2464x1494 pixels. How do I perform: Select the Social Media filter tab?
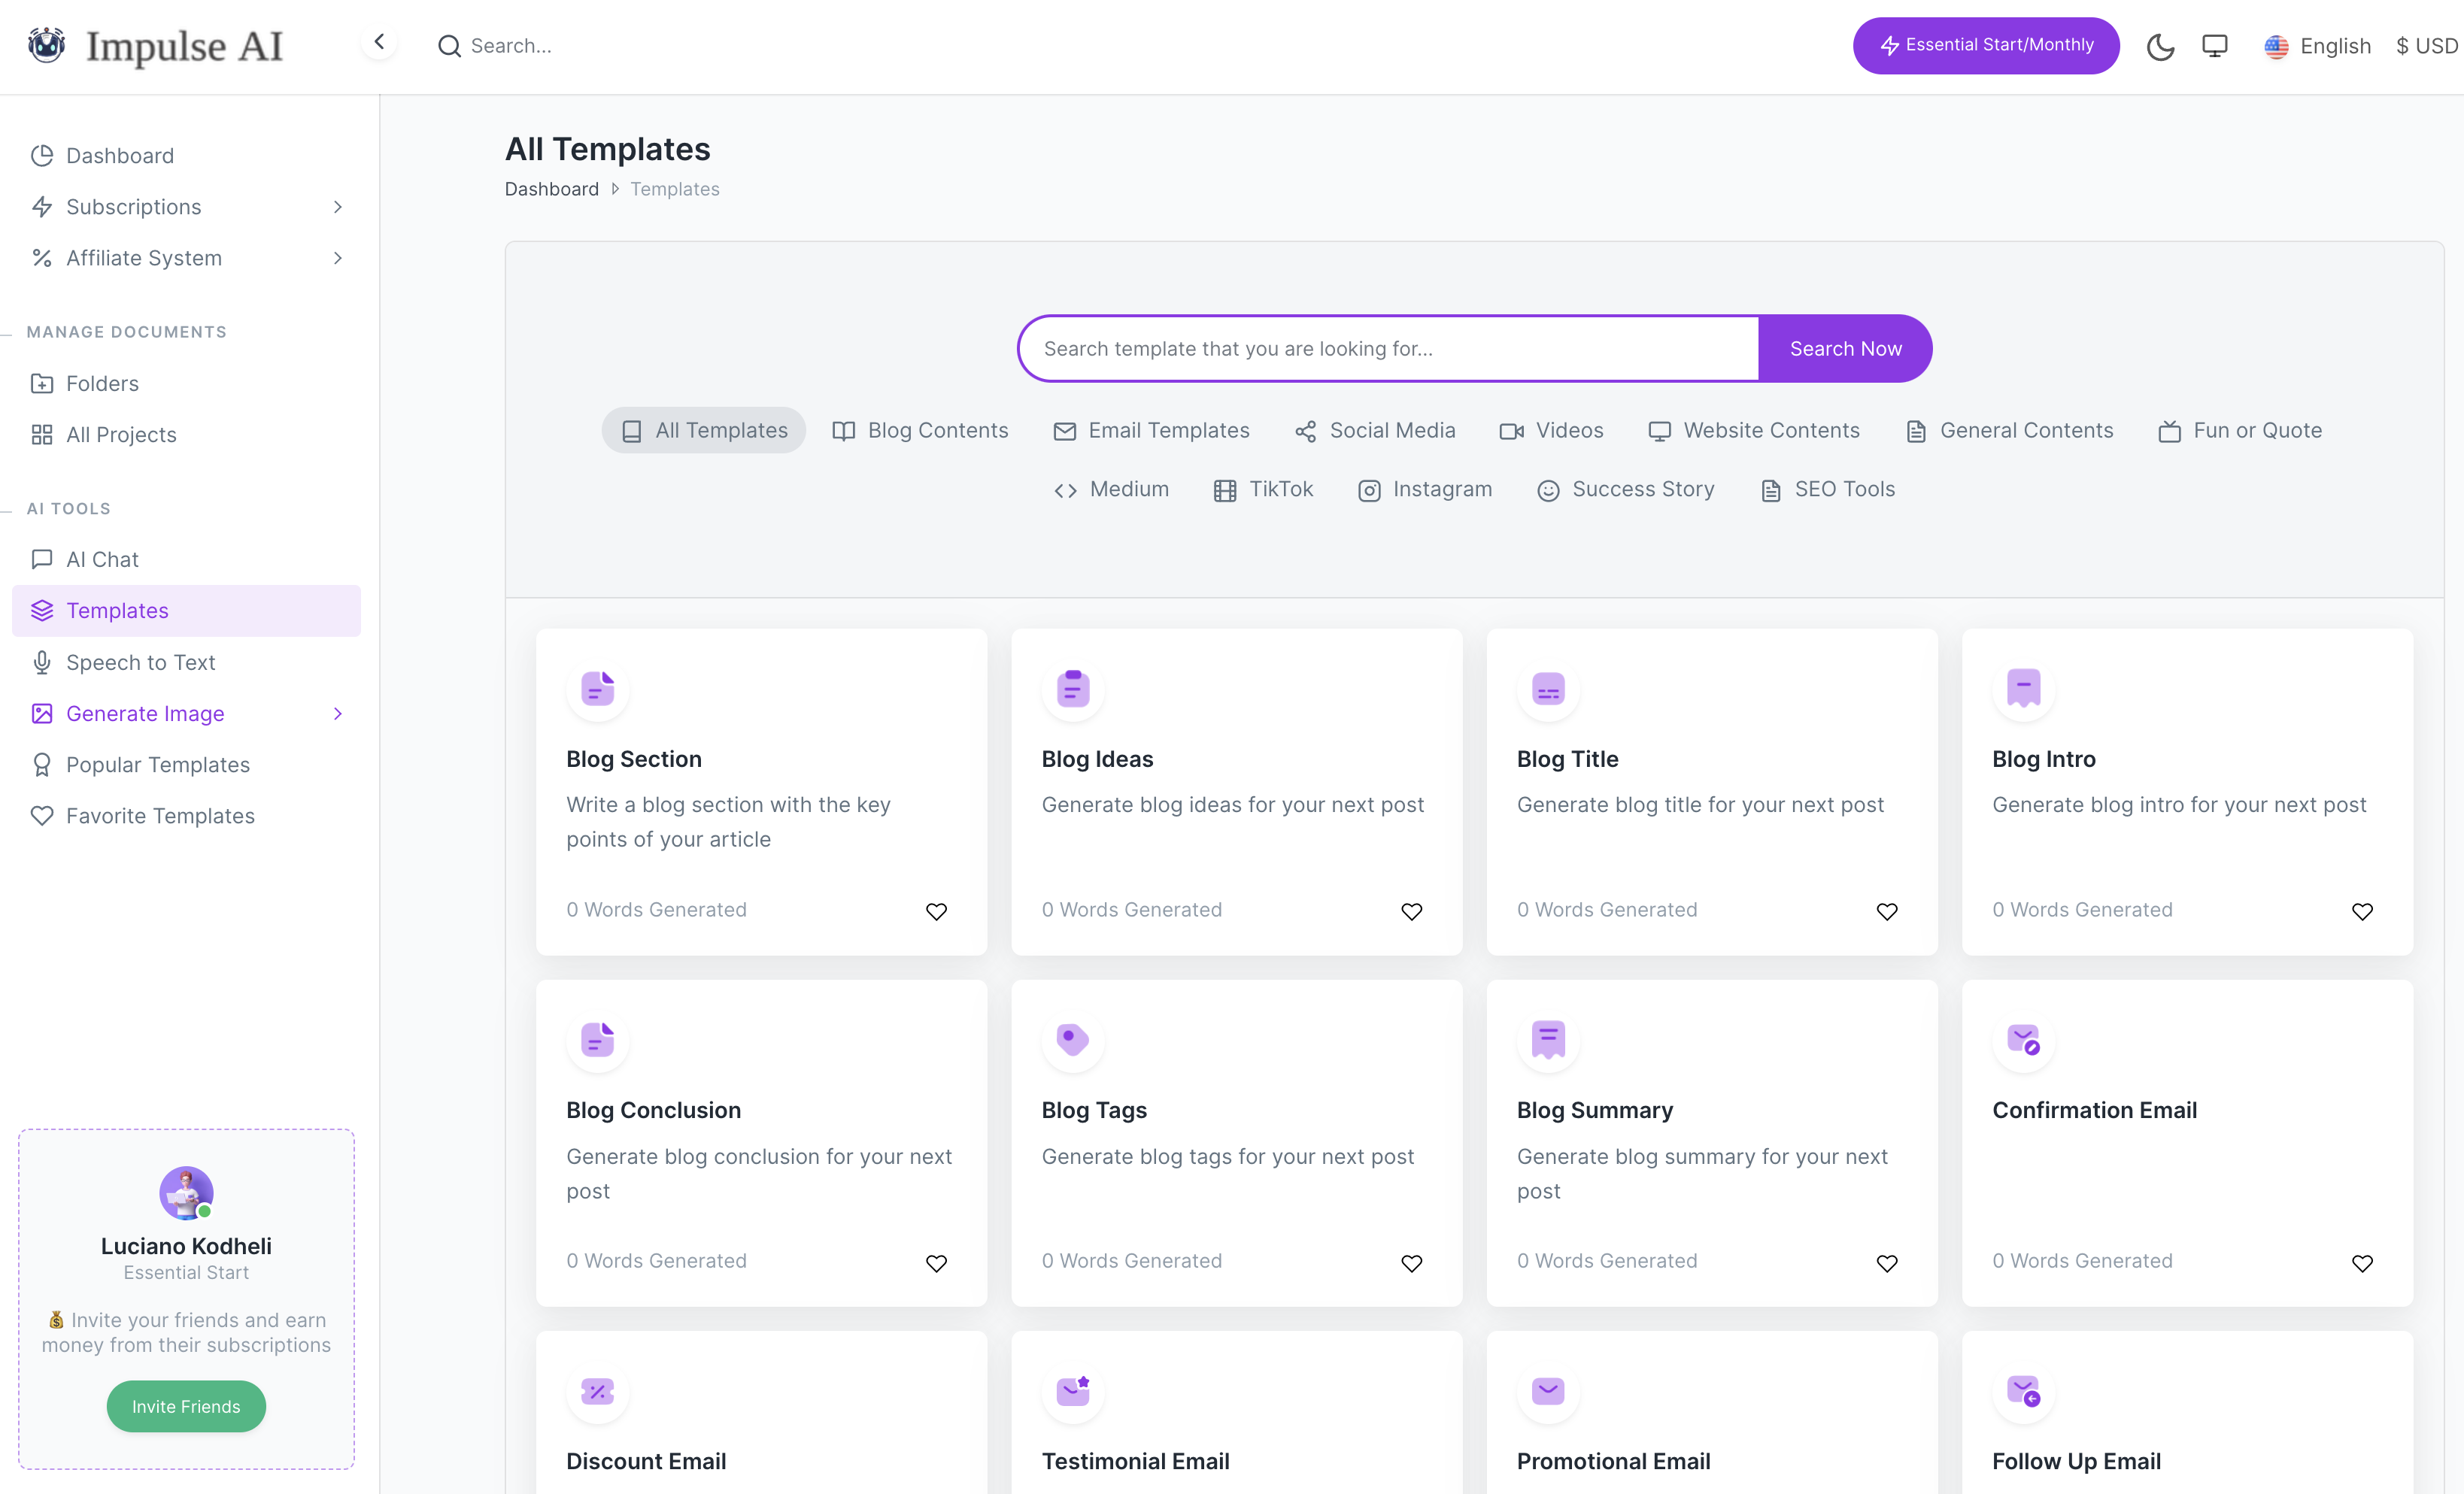(x=1374, y=430)
